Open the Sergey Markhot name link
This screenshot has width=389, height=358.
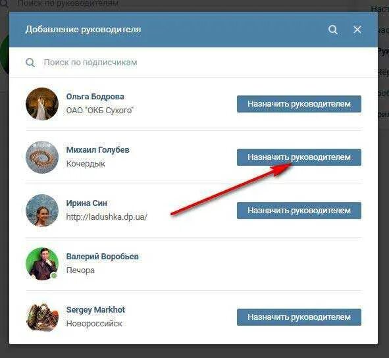95,310
